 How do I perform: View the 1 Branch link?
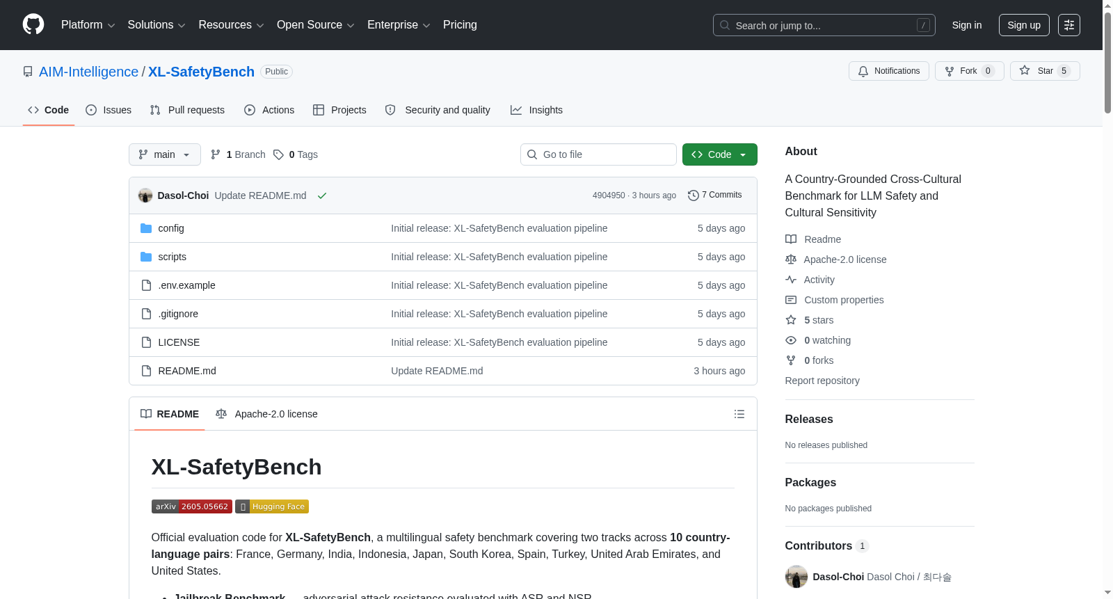239,154
